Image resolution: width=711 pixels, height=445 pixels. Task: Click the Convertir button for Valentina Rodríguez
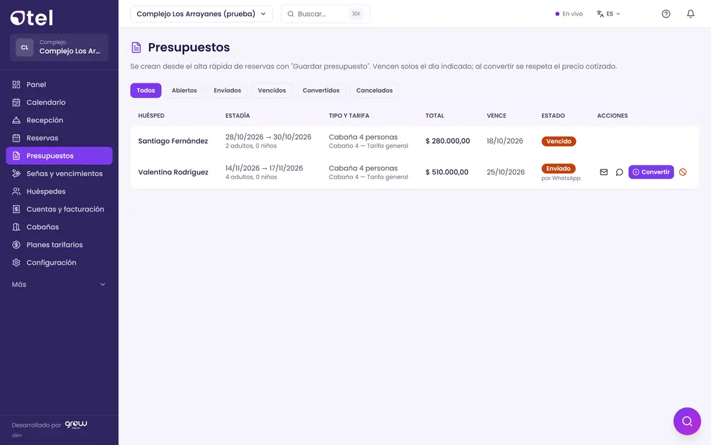click(651, 172)
